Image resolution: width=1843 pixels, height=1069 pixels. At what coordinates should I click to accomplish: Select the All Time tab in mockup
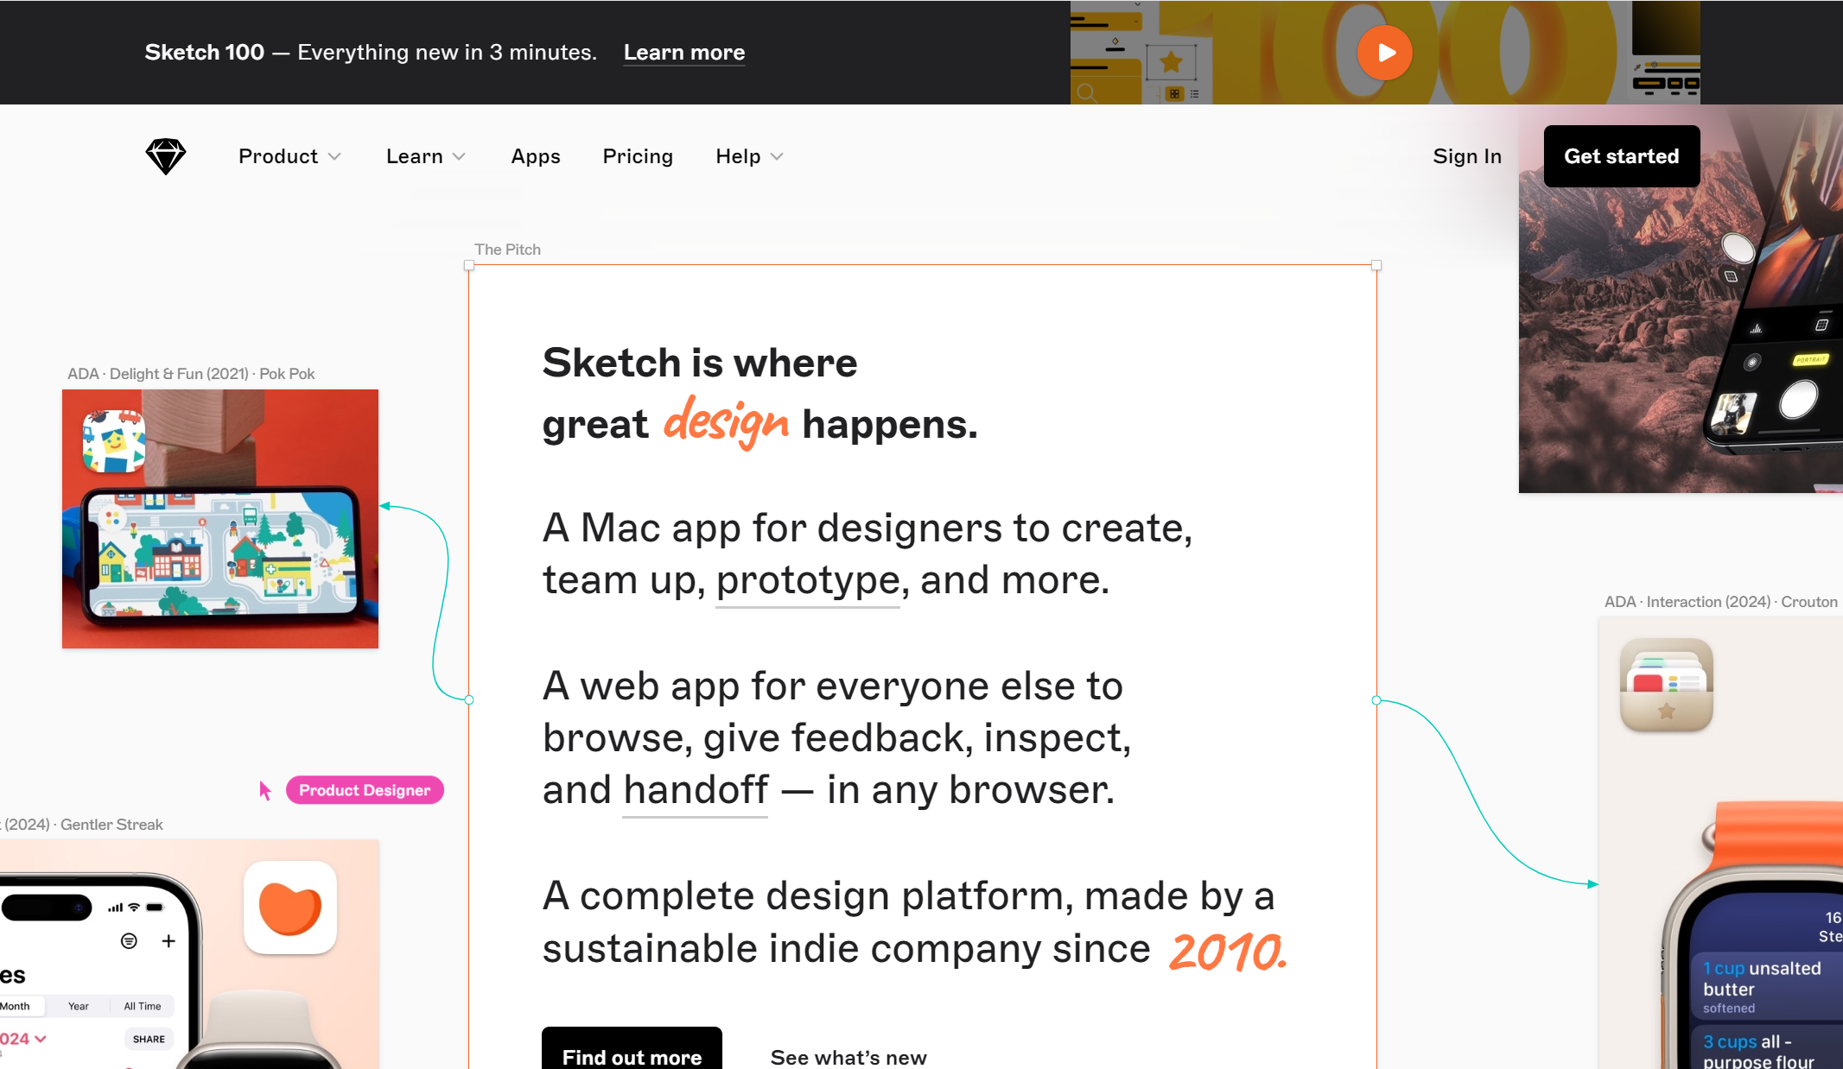pos(143,1006)
